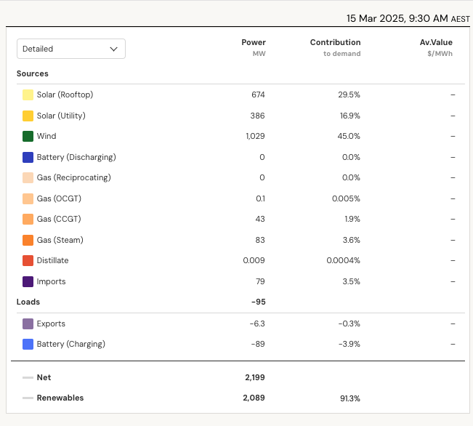
Task: Click the Av.Value column header
Action: point(436,47)
